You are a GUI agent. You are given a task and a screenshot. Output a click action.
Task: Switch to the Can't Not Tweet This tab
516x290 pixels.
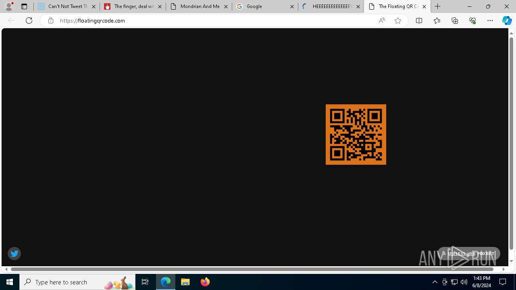pos(67,6)
